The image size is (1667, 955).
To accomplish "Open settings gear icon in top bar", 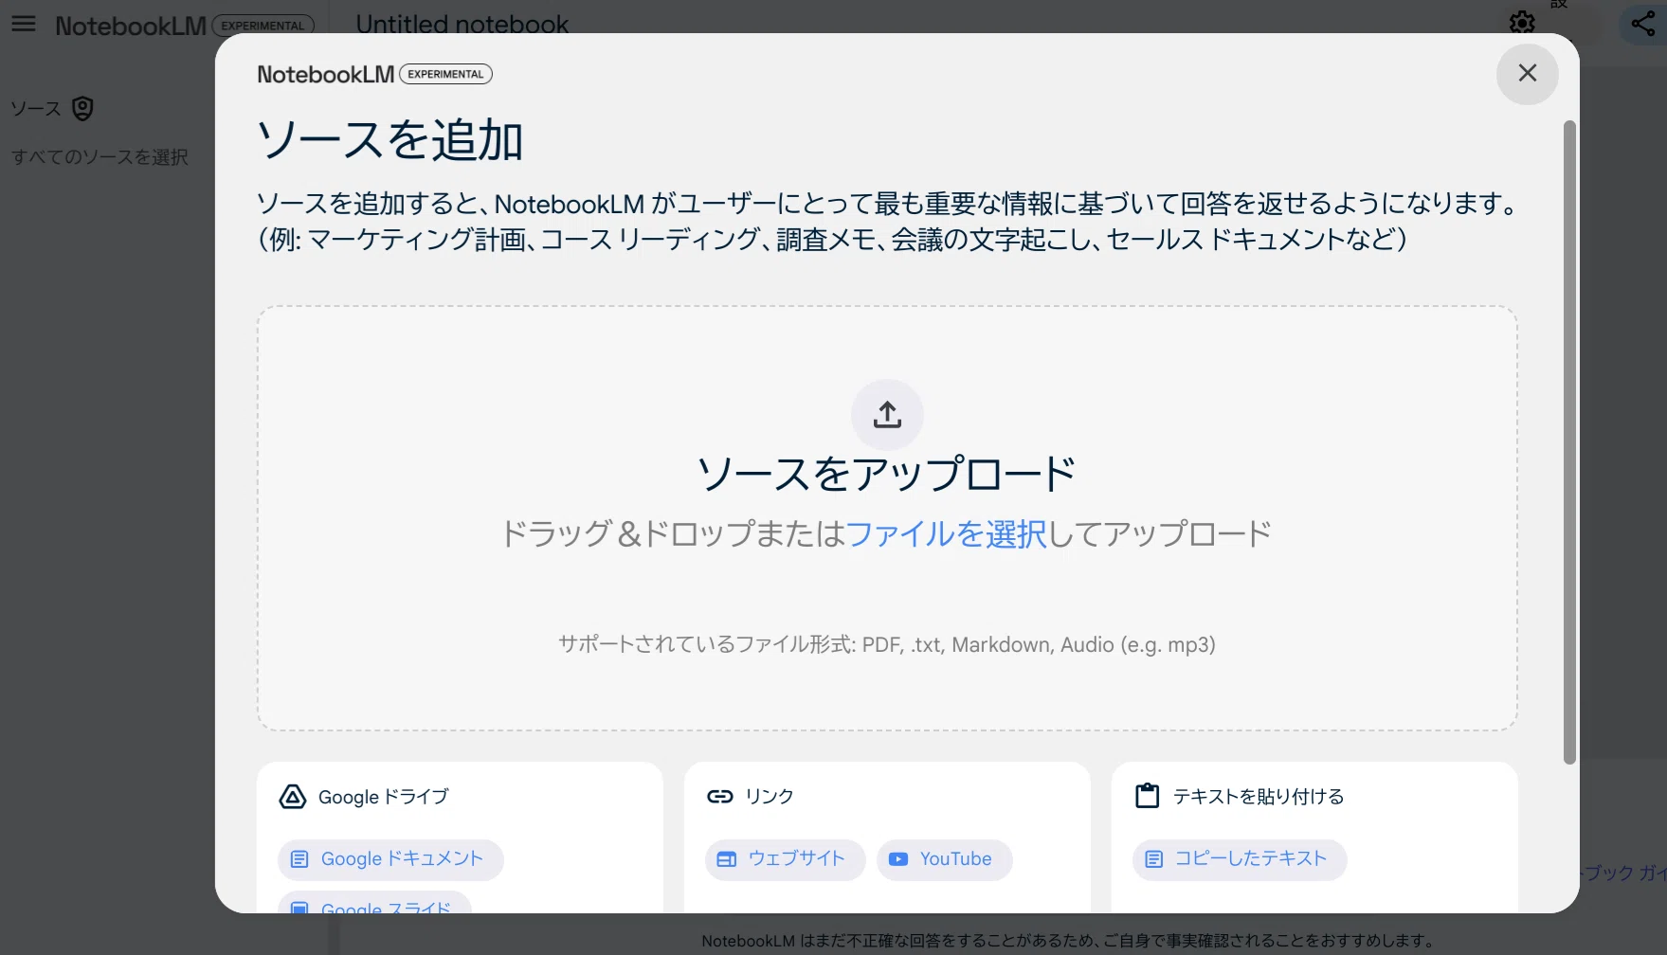I will coord(1522,22).
